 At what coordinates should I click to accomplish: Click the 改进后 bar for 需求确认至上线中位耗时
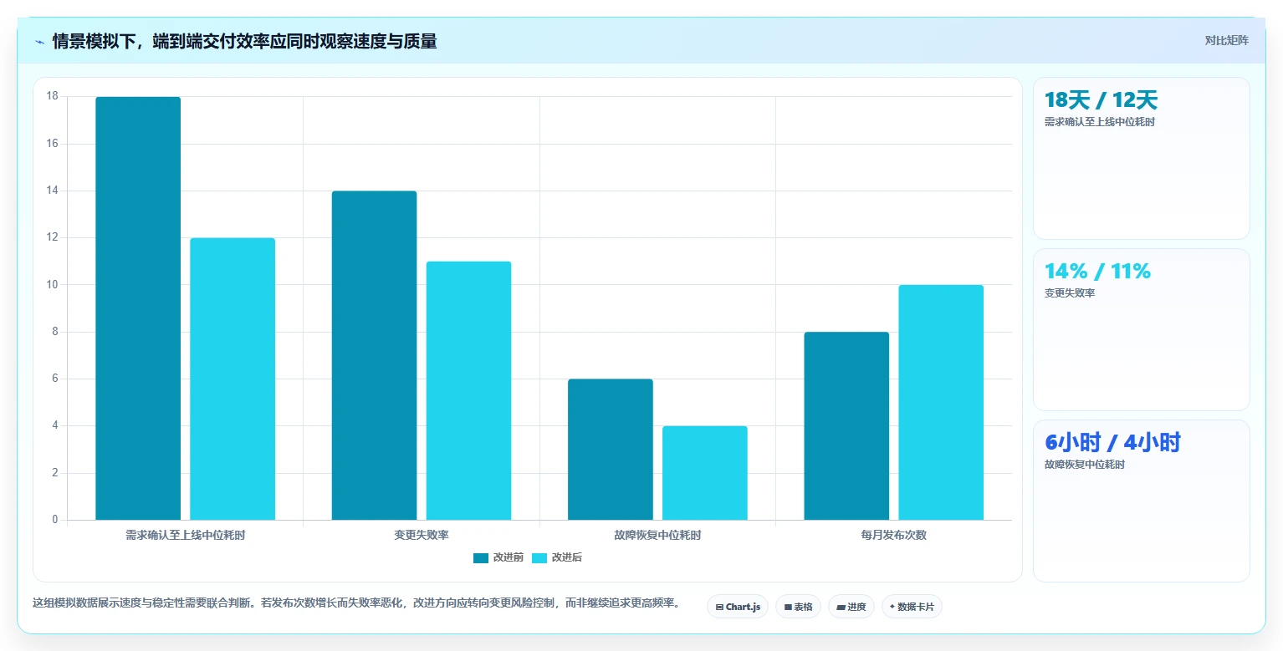pyautogui.click(x=233, y=379)
